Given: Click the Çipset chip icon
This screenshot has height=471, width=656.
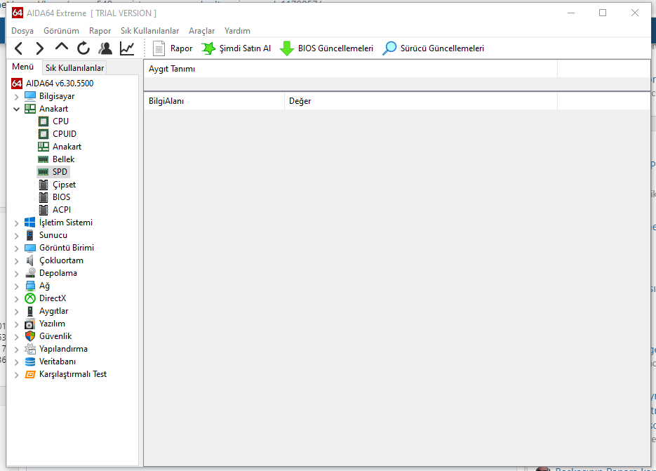Looking at the screenshot, I should pyautogui.click(x=43, y=185).
